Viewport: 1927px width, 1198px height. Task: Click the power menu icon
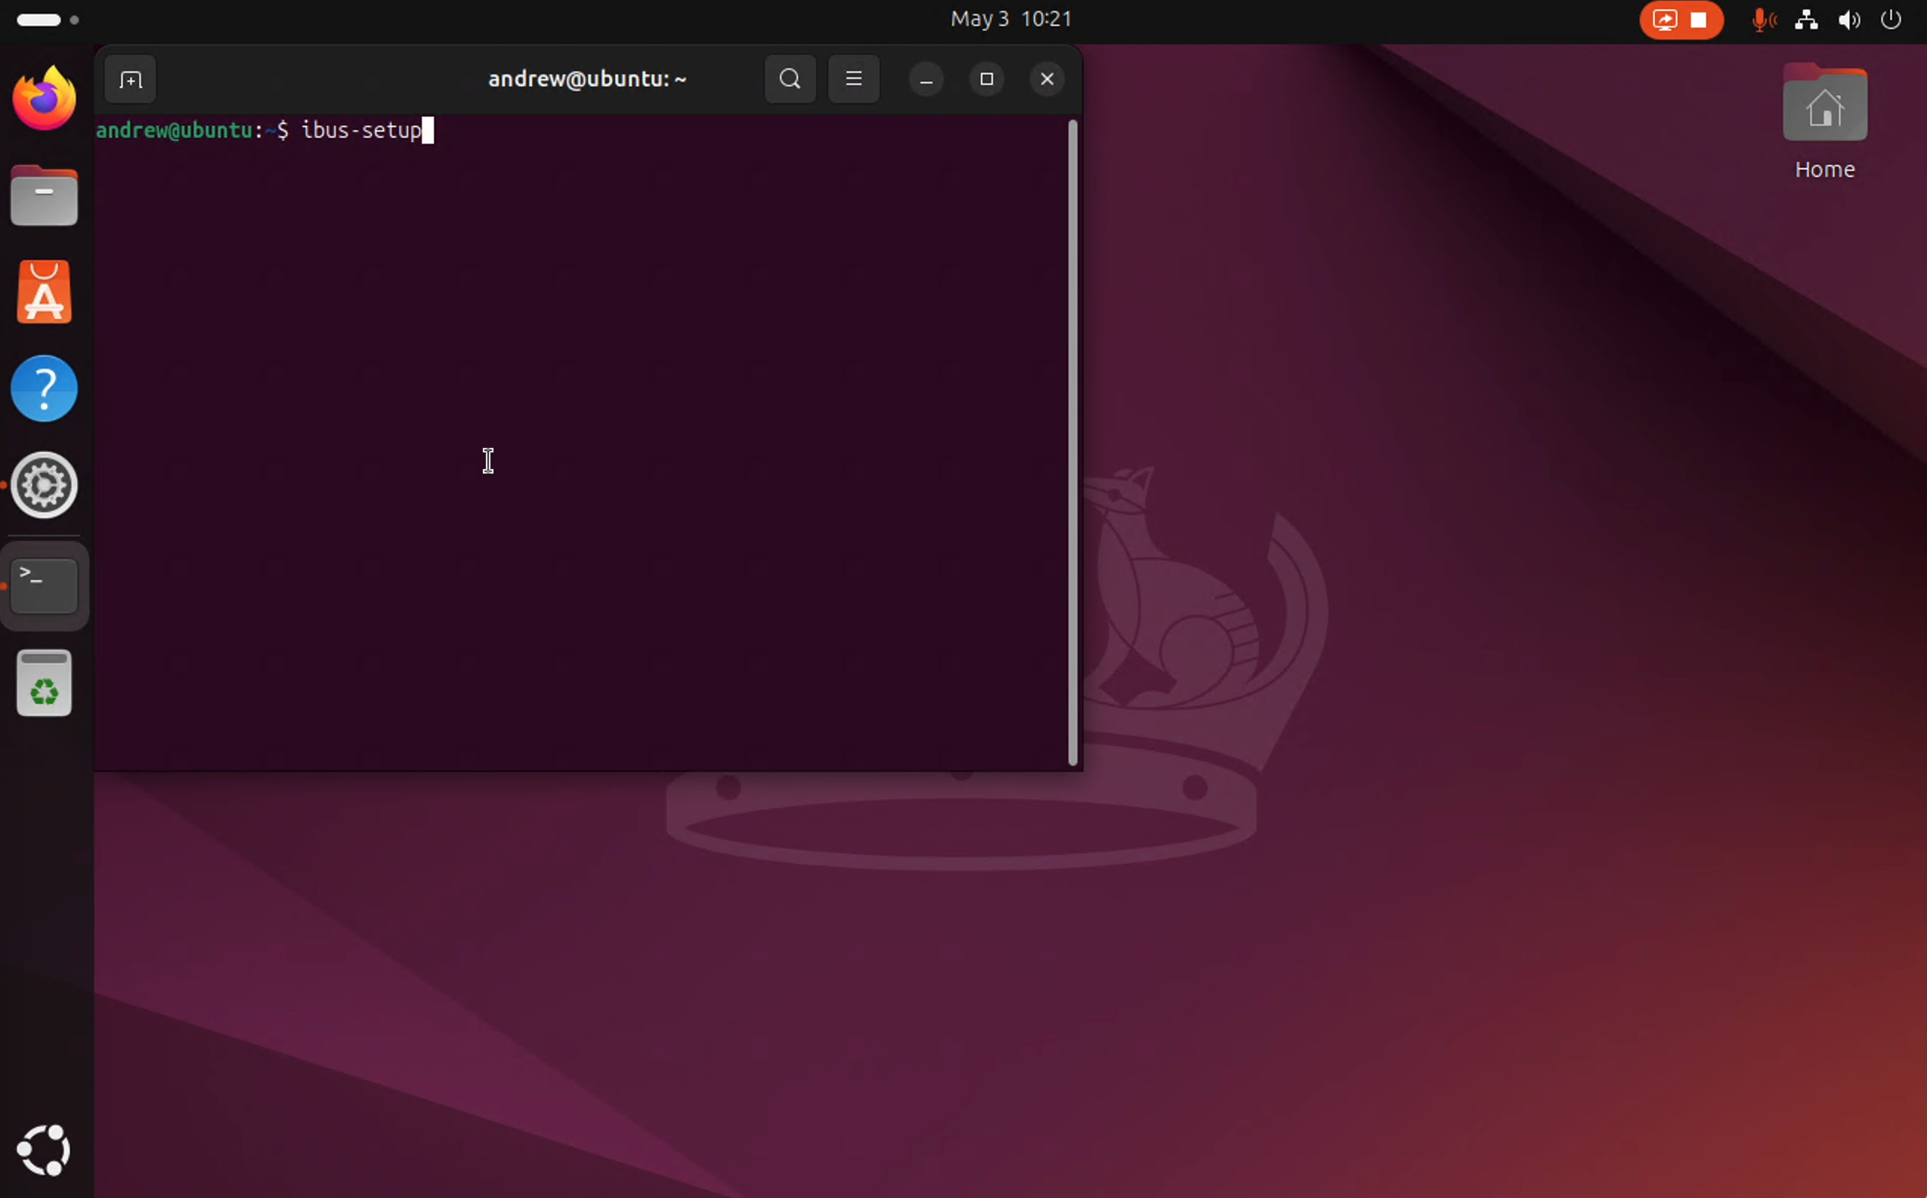point(1891,20)
